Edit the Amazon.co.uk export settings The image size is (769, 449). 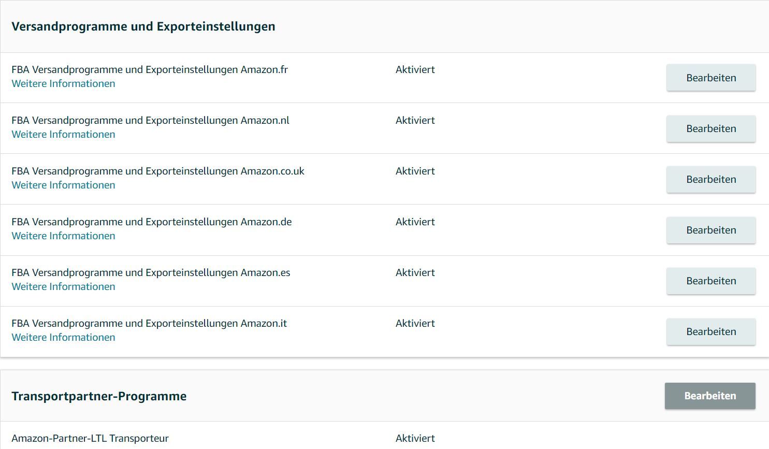click(711, 179)
